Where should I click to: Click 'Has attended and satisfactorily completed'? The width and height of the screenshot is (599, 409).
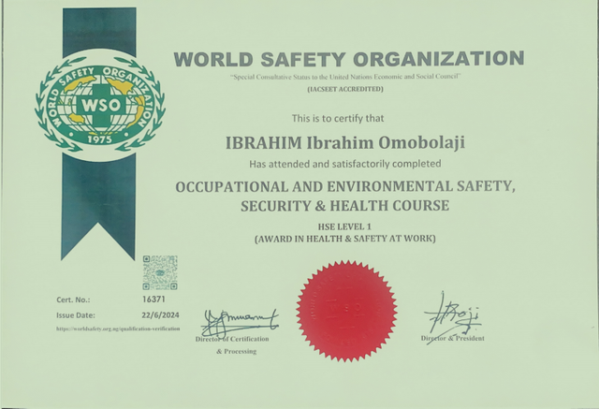[345, 164]
